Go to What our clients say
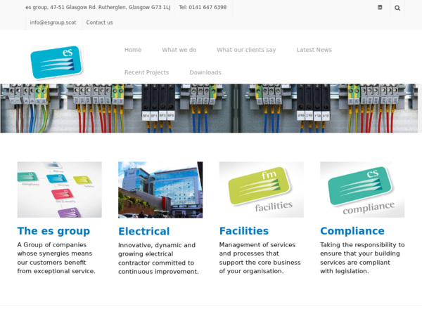The width and height of the screenshot is (422, 316). point(246,50)
